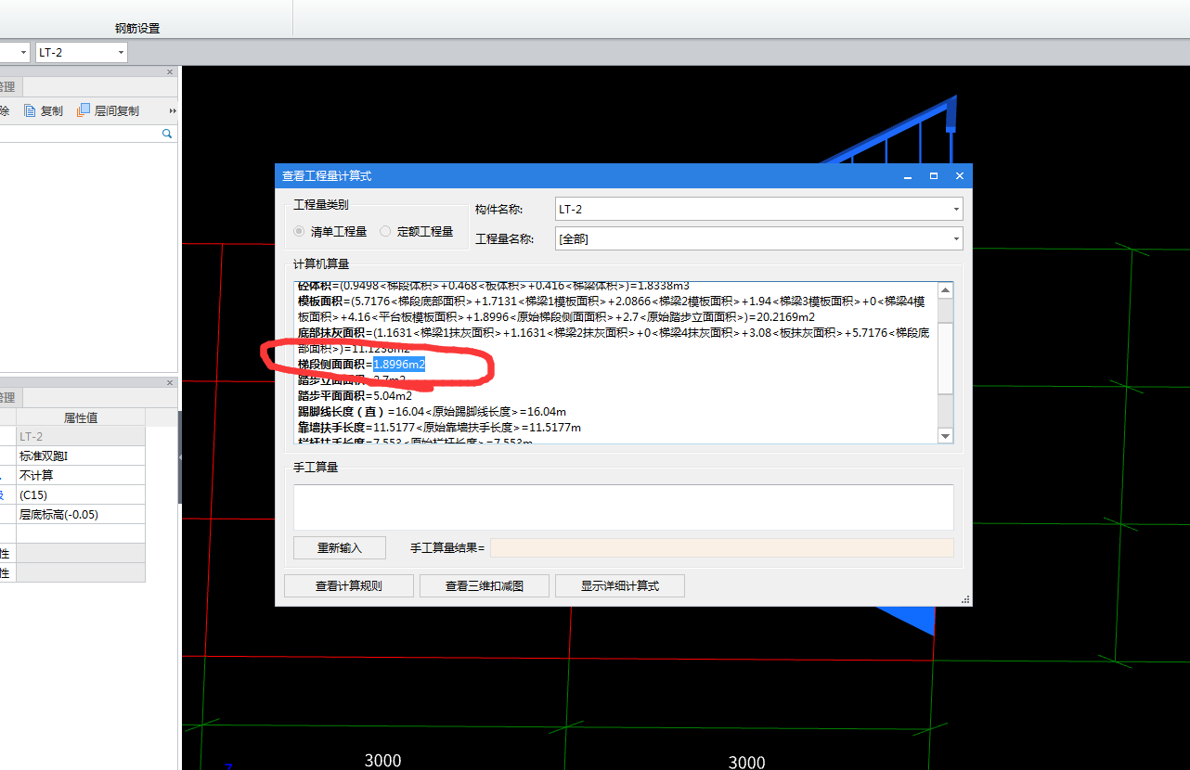Click scrollbar up arrow in 计算机算量 list

click(946, 290)
